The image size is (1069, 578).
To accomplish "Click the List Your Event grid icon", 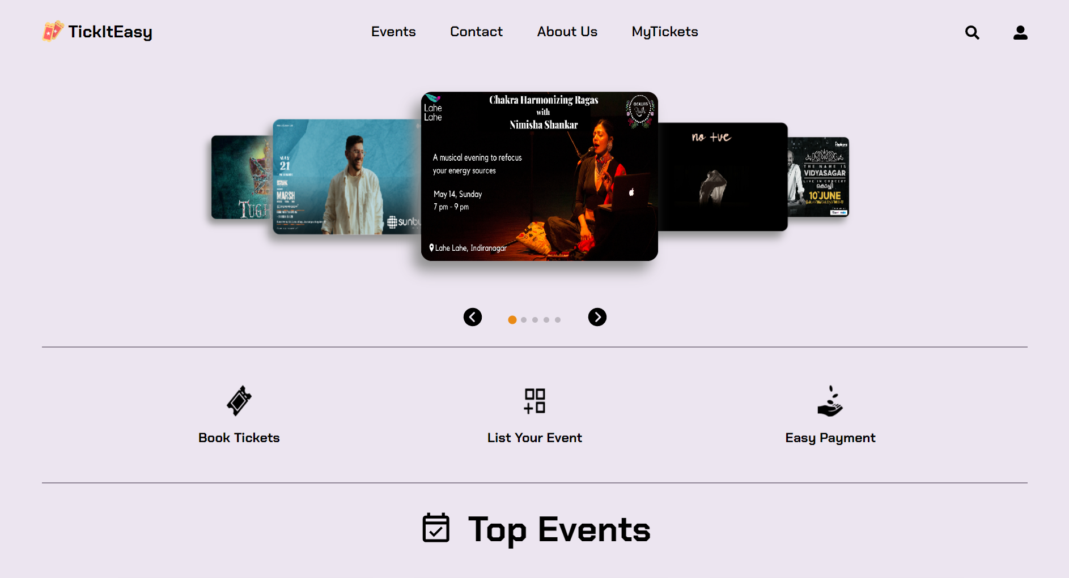I will click(x=534, y=401).
